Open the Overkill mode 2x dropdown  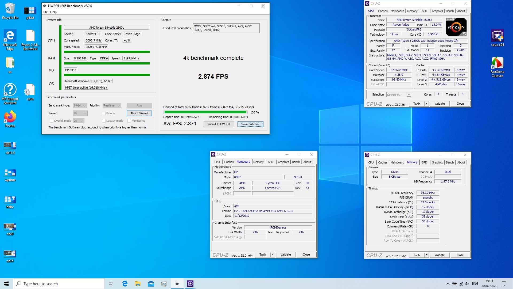pyautogui.click(x=79, y=121)
